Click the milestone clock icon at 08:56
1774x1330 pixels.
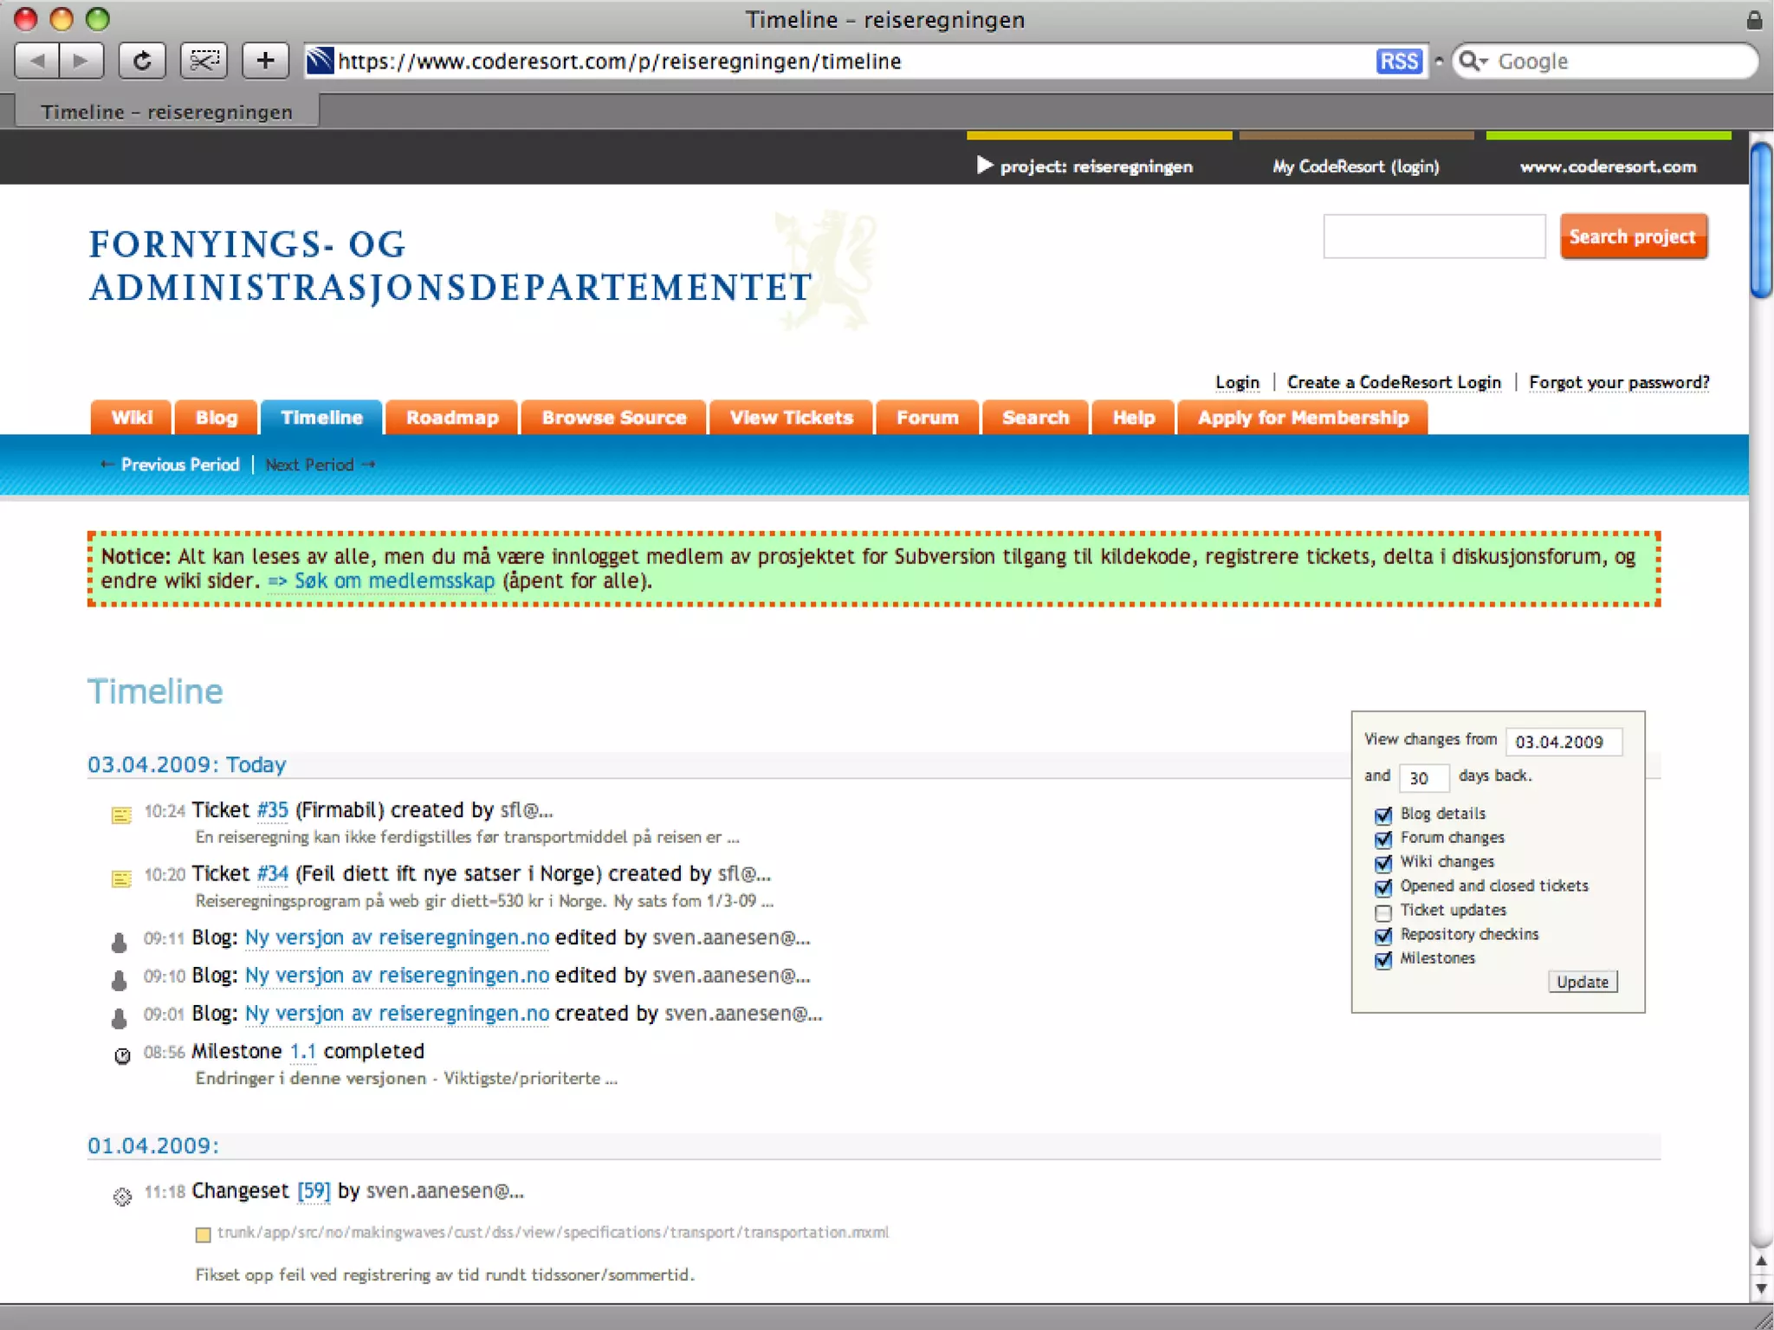coord(122,1055)
